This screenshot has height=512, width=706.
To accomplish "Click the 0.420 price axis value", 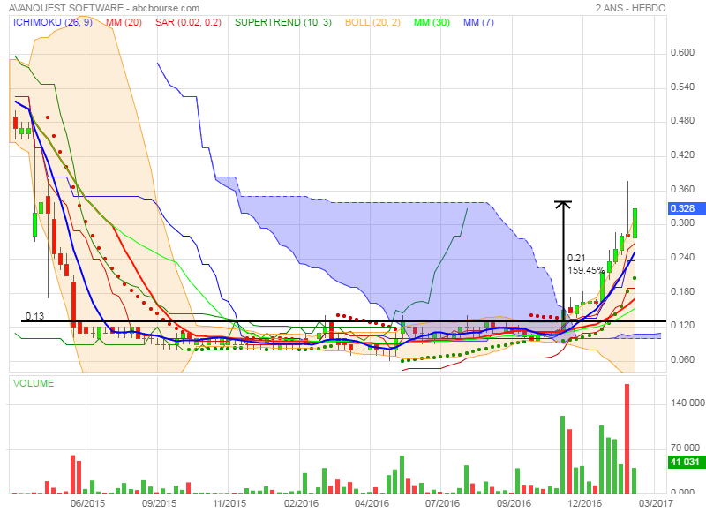I will pos(682,154).
